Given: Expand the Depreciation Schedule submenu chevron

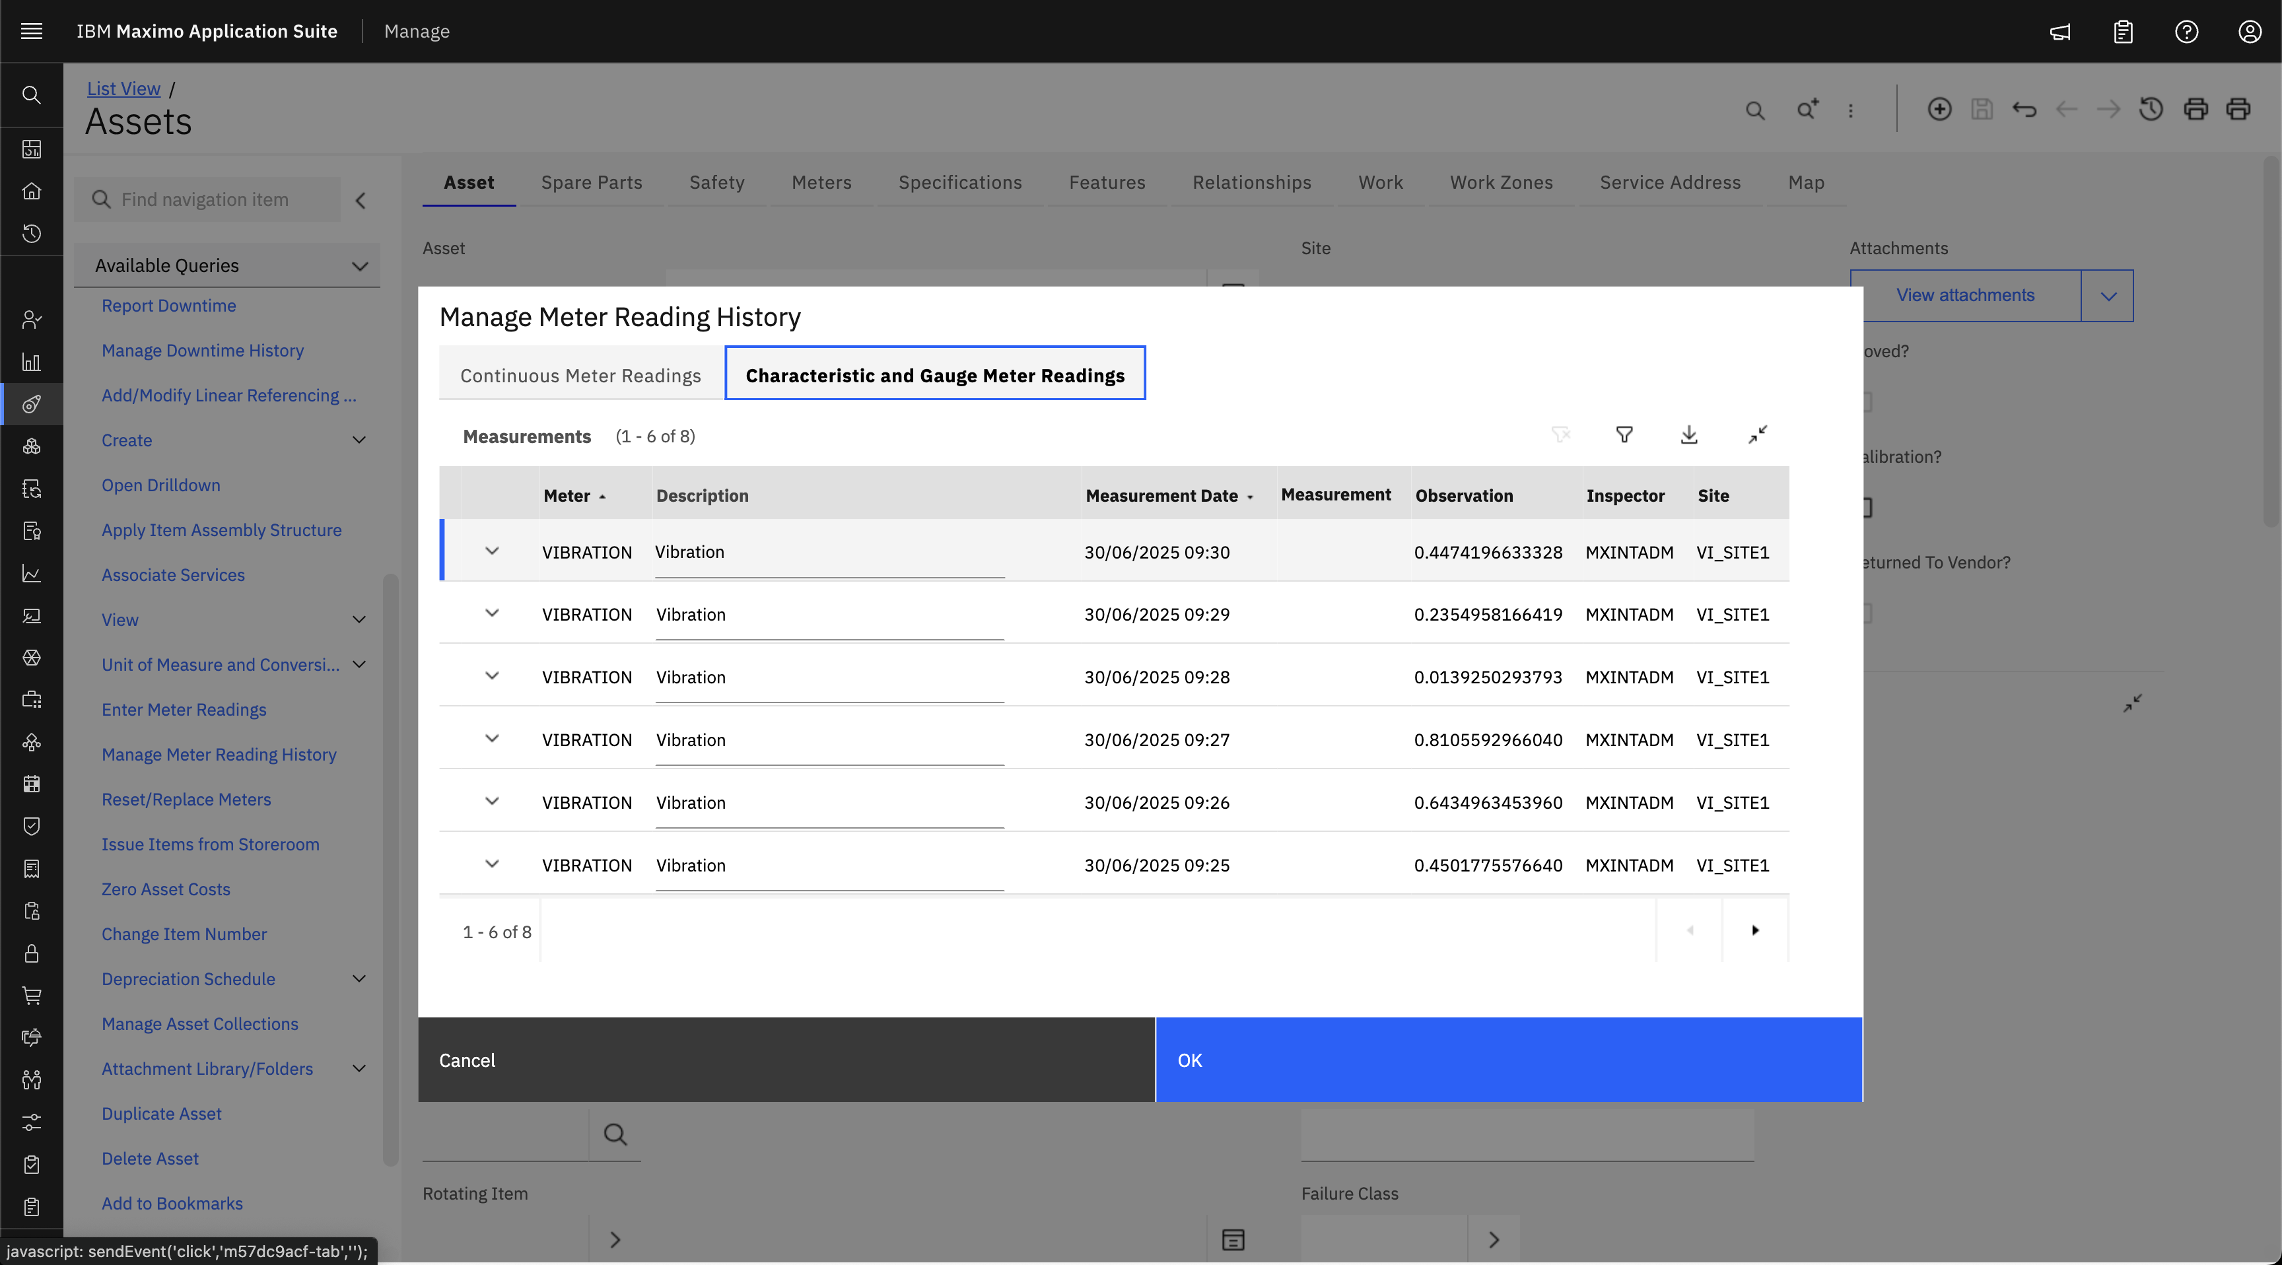Looking at the screenshot, I should pos(359,979).
